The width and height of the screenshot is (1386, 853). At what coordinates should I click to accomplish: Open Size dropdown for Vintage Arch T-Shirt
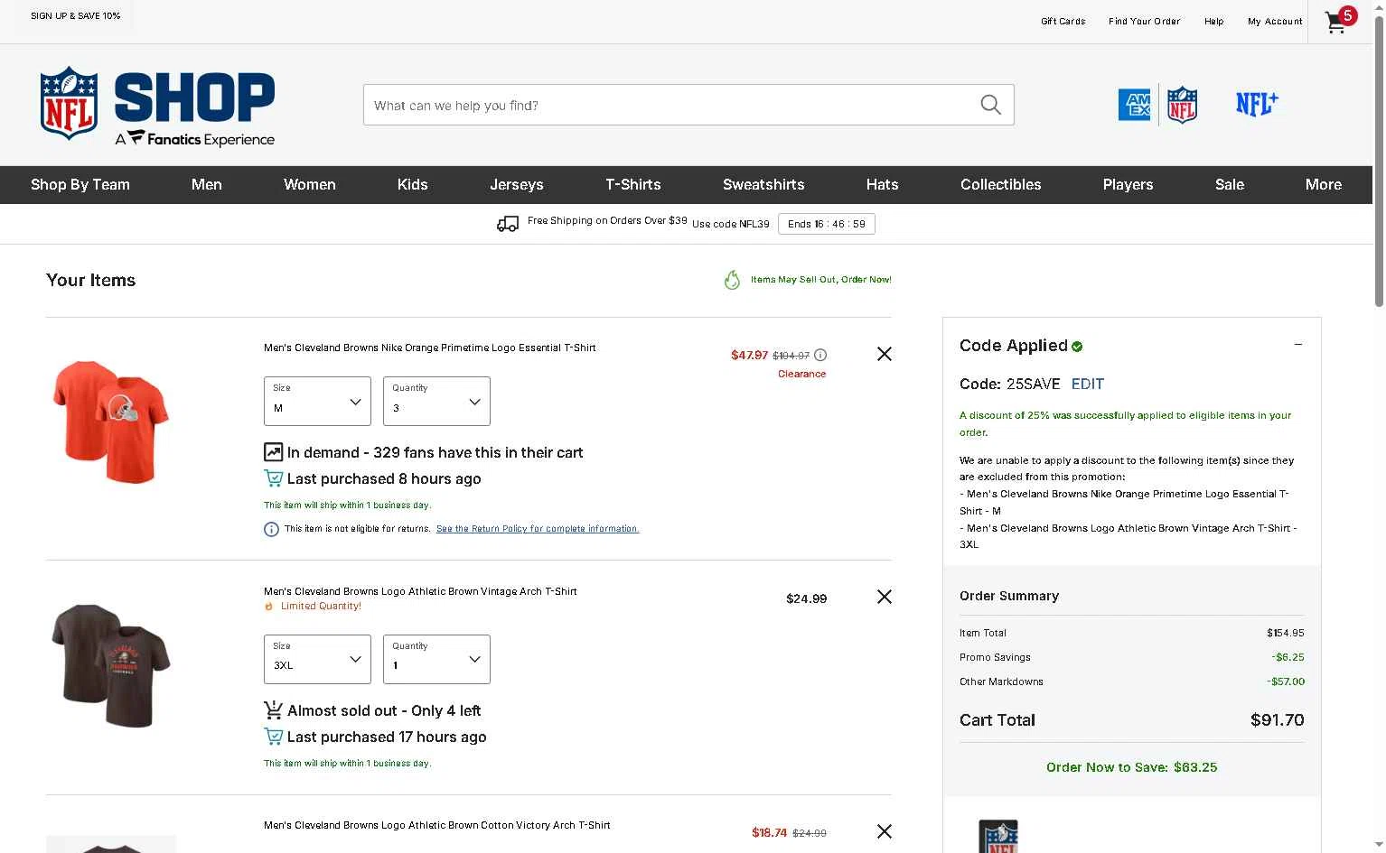tap(317, 659)
